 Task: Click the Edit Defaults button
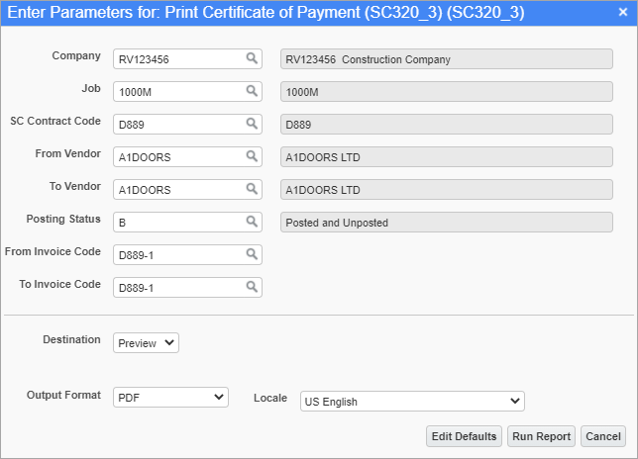coord(463,436)
